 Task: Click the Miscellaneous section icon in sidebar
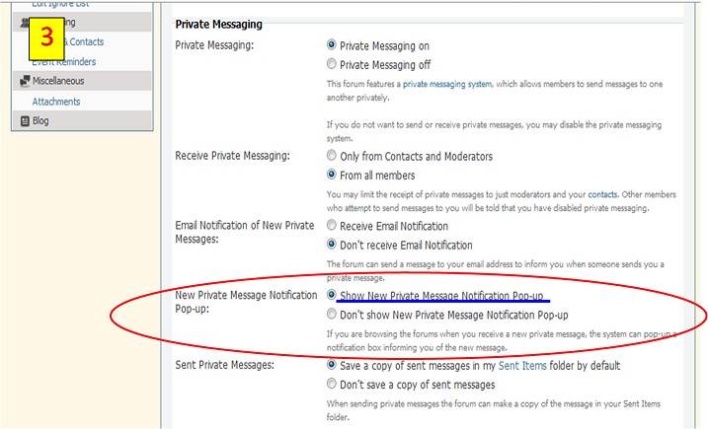click(24, 81)
